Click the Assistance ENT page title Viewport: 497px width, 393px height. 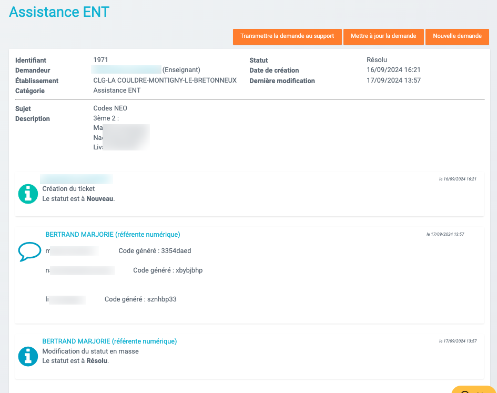pyautogui.click(x=59, y=12)
